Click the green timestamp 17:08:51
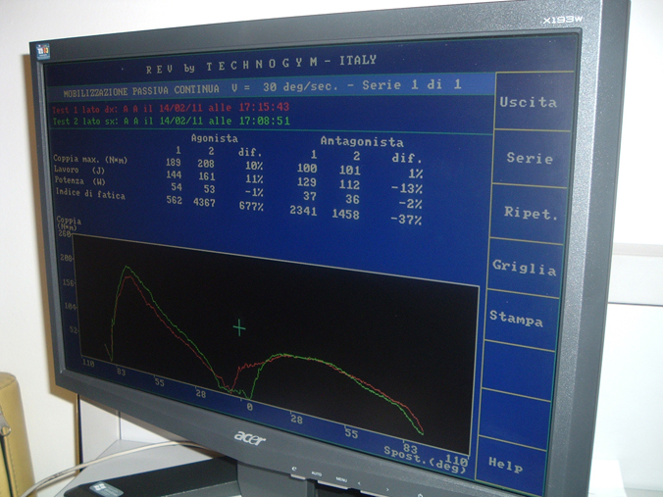Screen dimensions: 663x497 pyautogui.click(x=265, y=121)
